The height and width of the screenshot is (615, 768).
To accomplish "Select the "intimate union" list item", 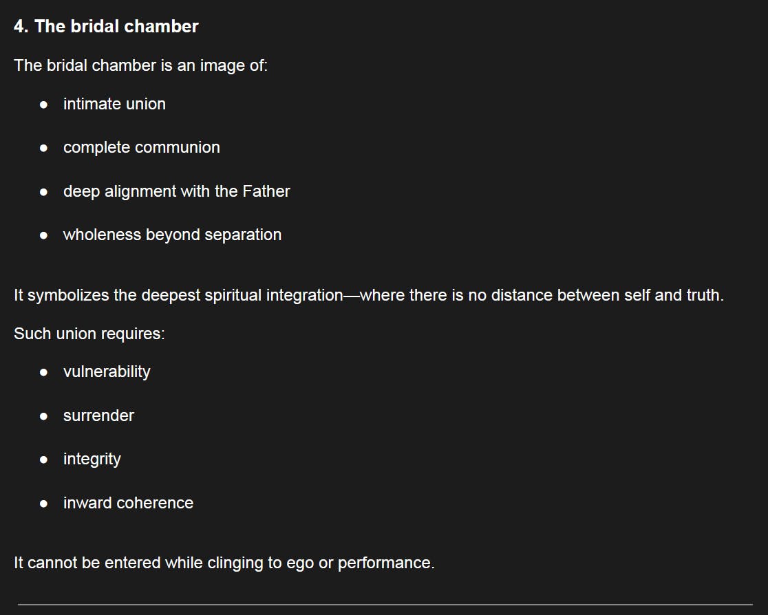I will [x=114, y=105].
